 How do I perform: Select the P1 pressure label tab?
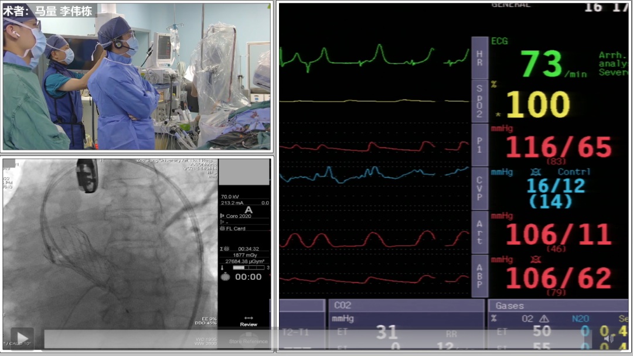point(479,145)
